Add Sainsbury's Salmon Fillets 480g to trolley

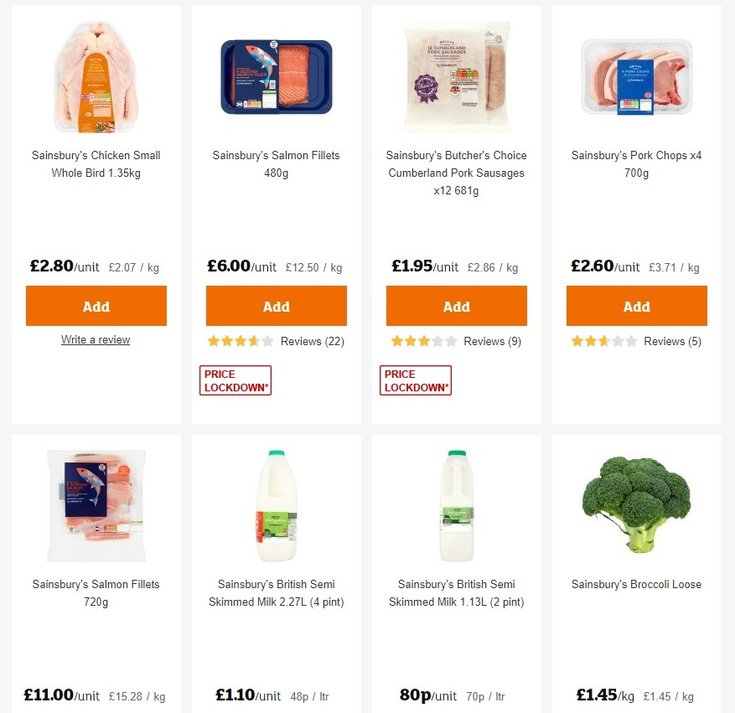point(276,306)
